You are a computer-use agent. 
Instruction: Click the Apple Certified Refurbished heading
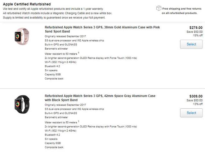tap(27, 4)
